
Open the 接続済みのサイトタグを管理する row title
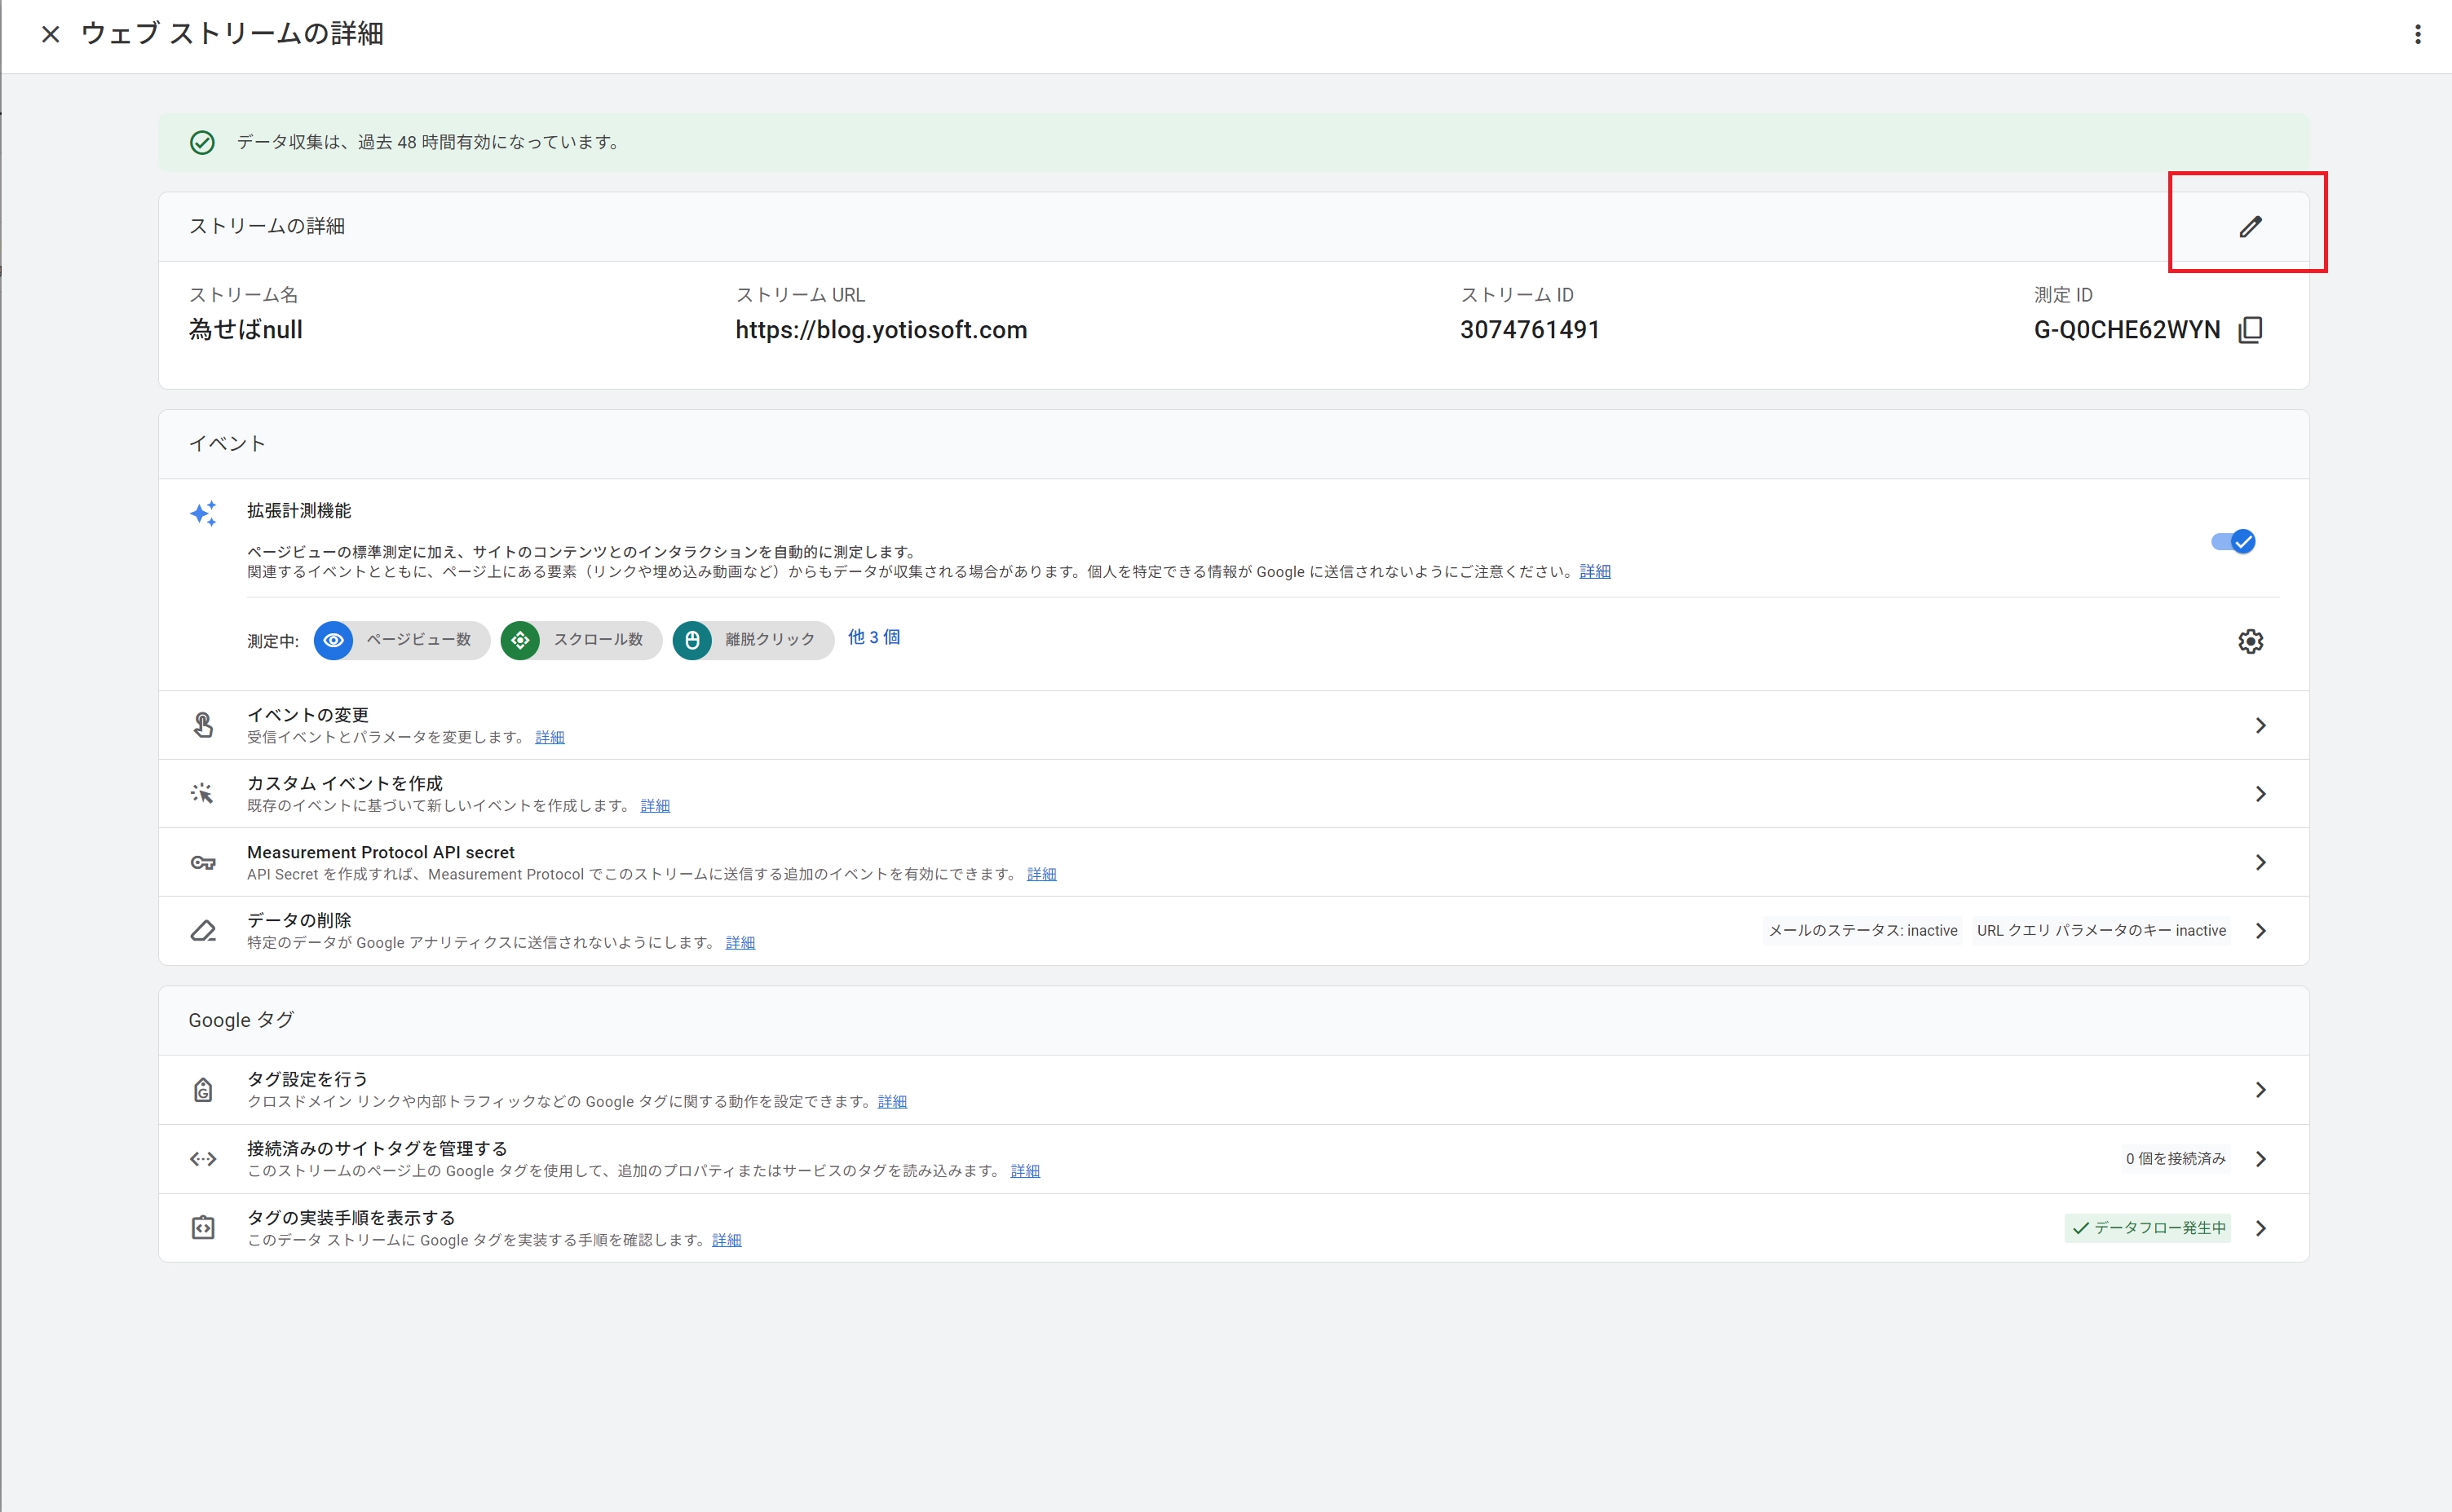click(378, 1148)
